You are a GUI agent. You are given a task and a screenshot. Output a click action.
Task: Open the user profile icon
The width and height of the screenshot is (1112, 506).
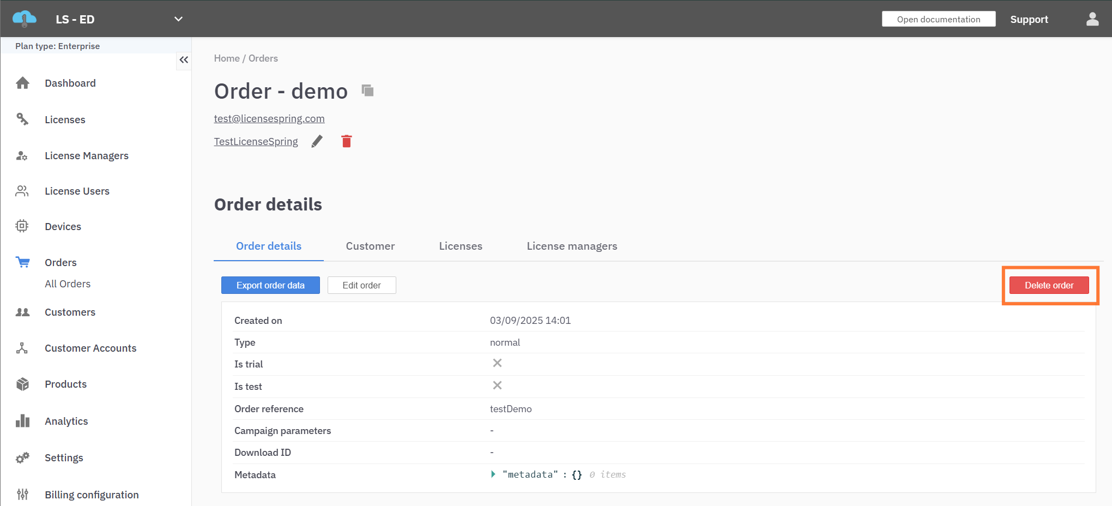pyautogui.click(x=1092, y=19)
